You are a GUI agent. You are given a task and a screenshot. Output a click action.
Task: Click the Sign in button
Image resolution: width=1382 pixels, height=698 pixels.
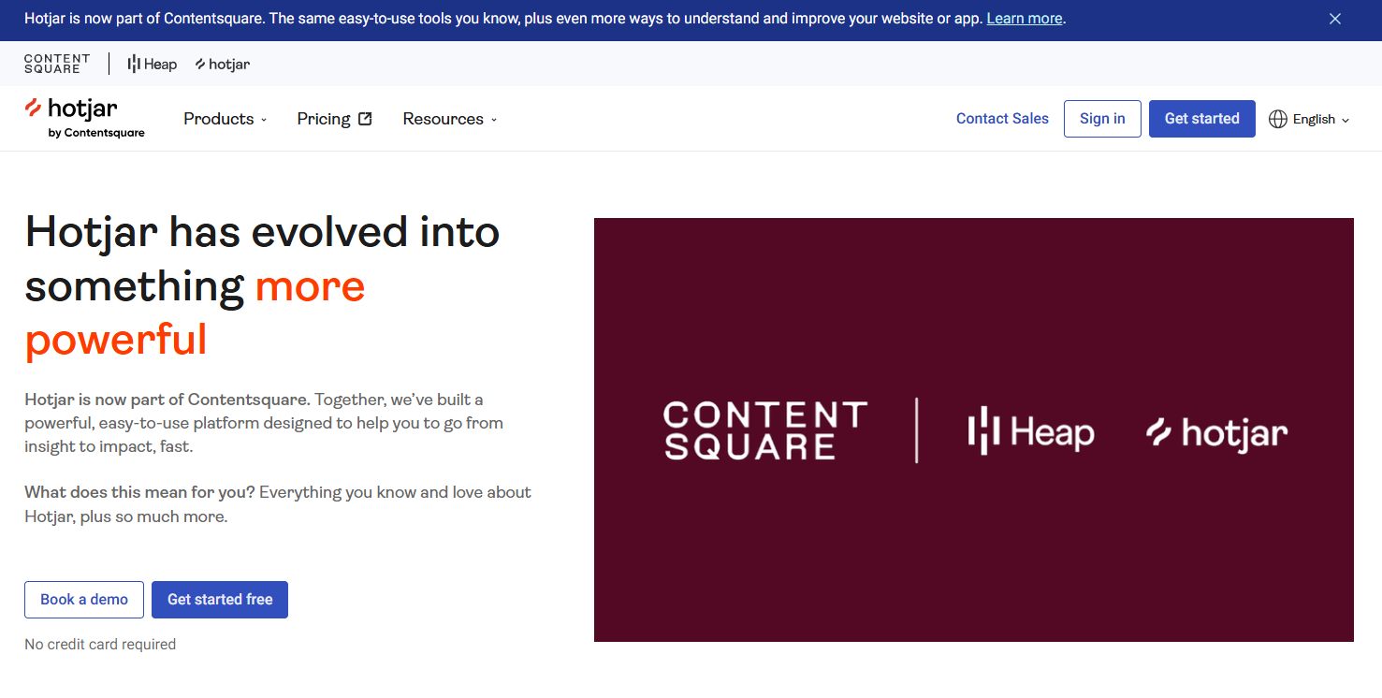(1102, 119)
